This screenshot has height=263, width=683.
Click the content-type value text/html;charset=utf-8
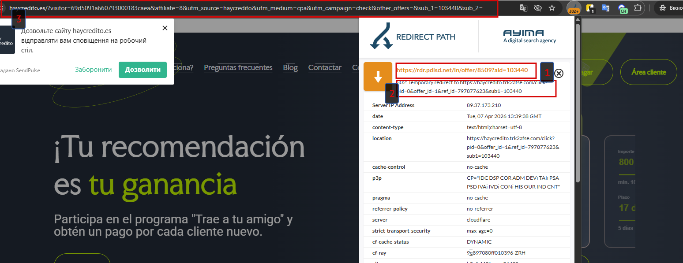point(494,127)
